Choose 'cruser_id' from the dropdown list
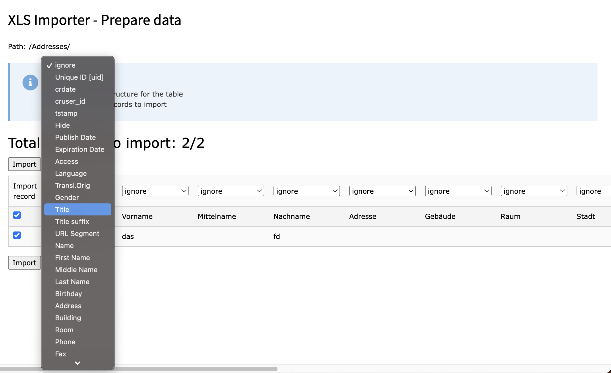 click(78, 101)
